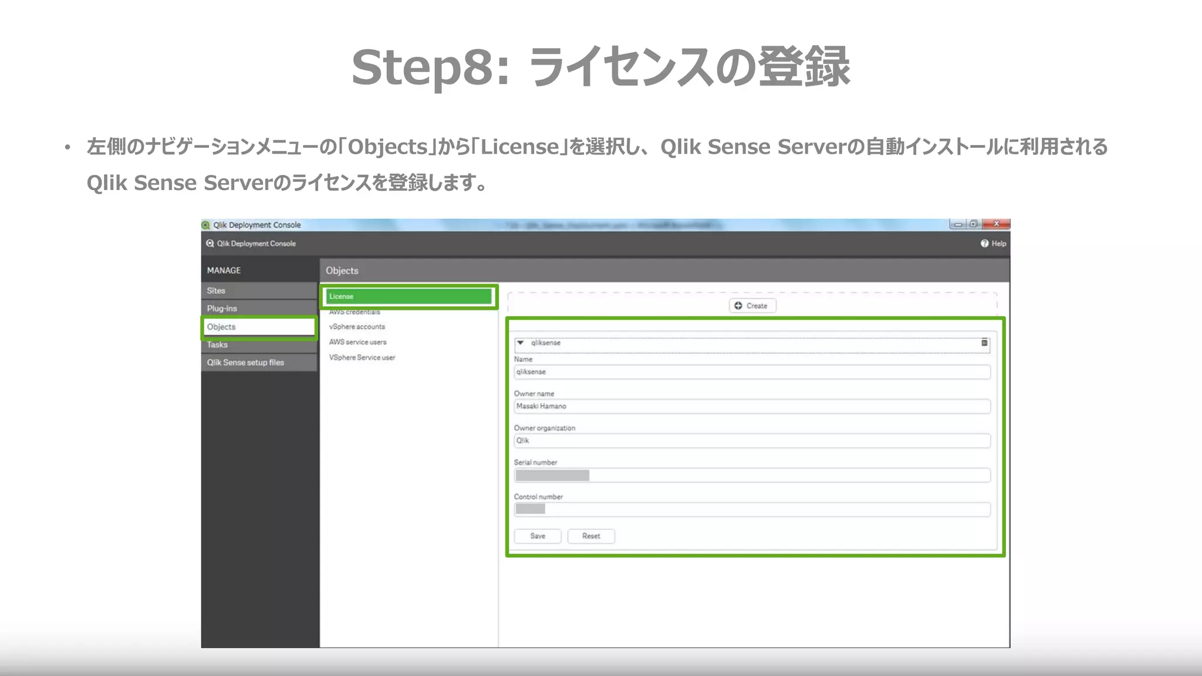
Task: Open the Sites section
Action: point(259,290)
